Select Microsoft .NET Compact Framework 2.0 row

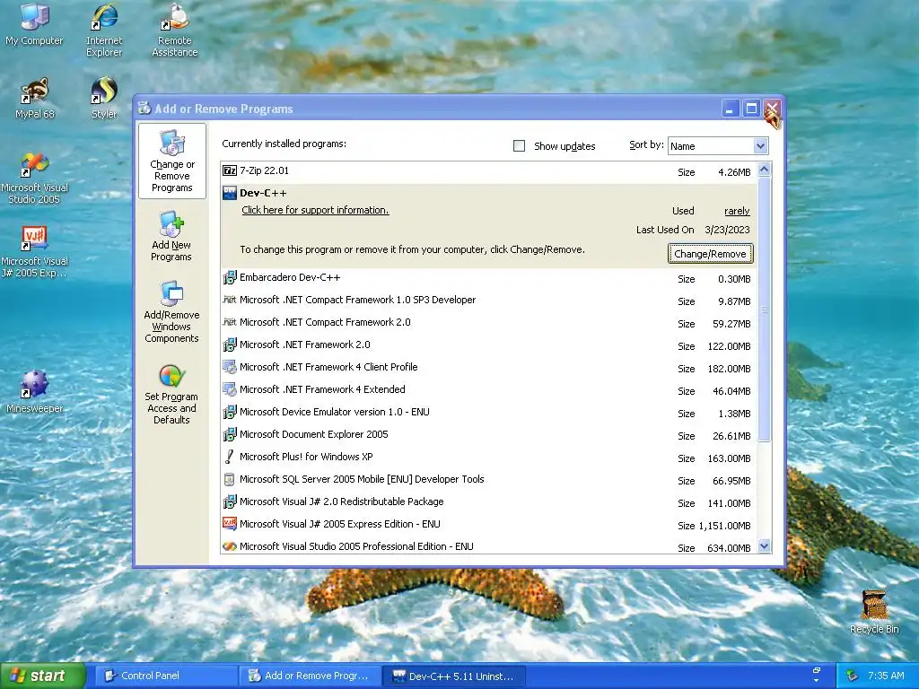489,322
